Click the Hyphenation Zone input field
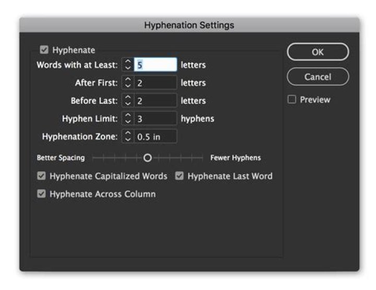Image resolution: width=376 pixels, height=290 pixels. [x=155, y=137]
